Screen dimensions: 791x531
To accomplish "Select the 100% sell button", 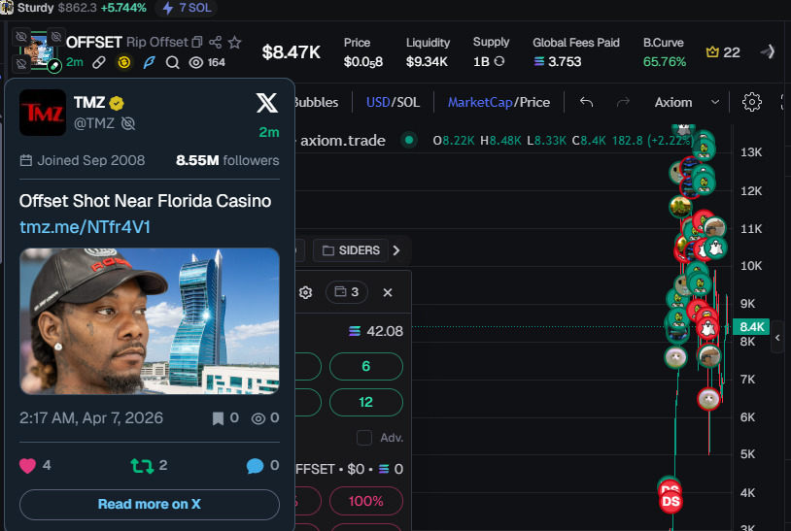I will pos(366,501).
